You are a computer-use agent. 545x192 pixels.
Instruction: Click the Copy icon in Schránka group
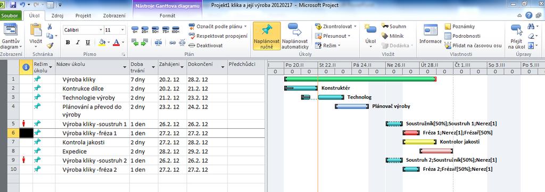pos(49,36)
